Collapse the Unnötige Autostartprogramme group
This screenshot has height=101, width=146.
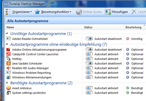(x=7, y=33)
